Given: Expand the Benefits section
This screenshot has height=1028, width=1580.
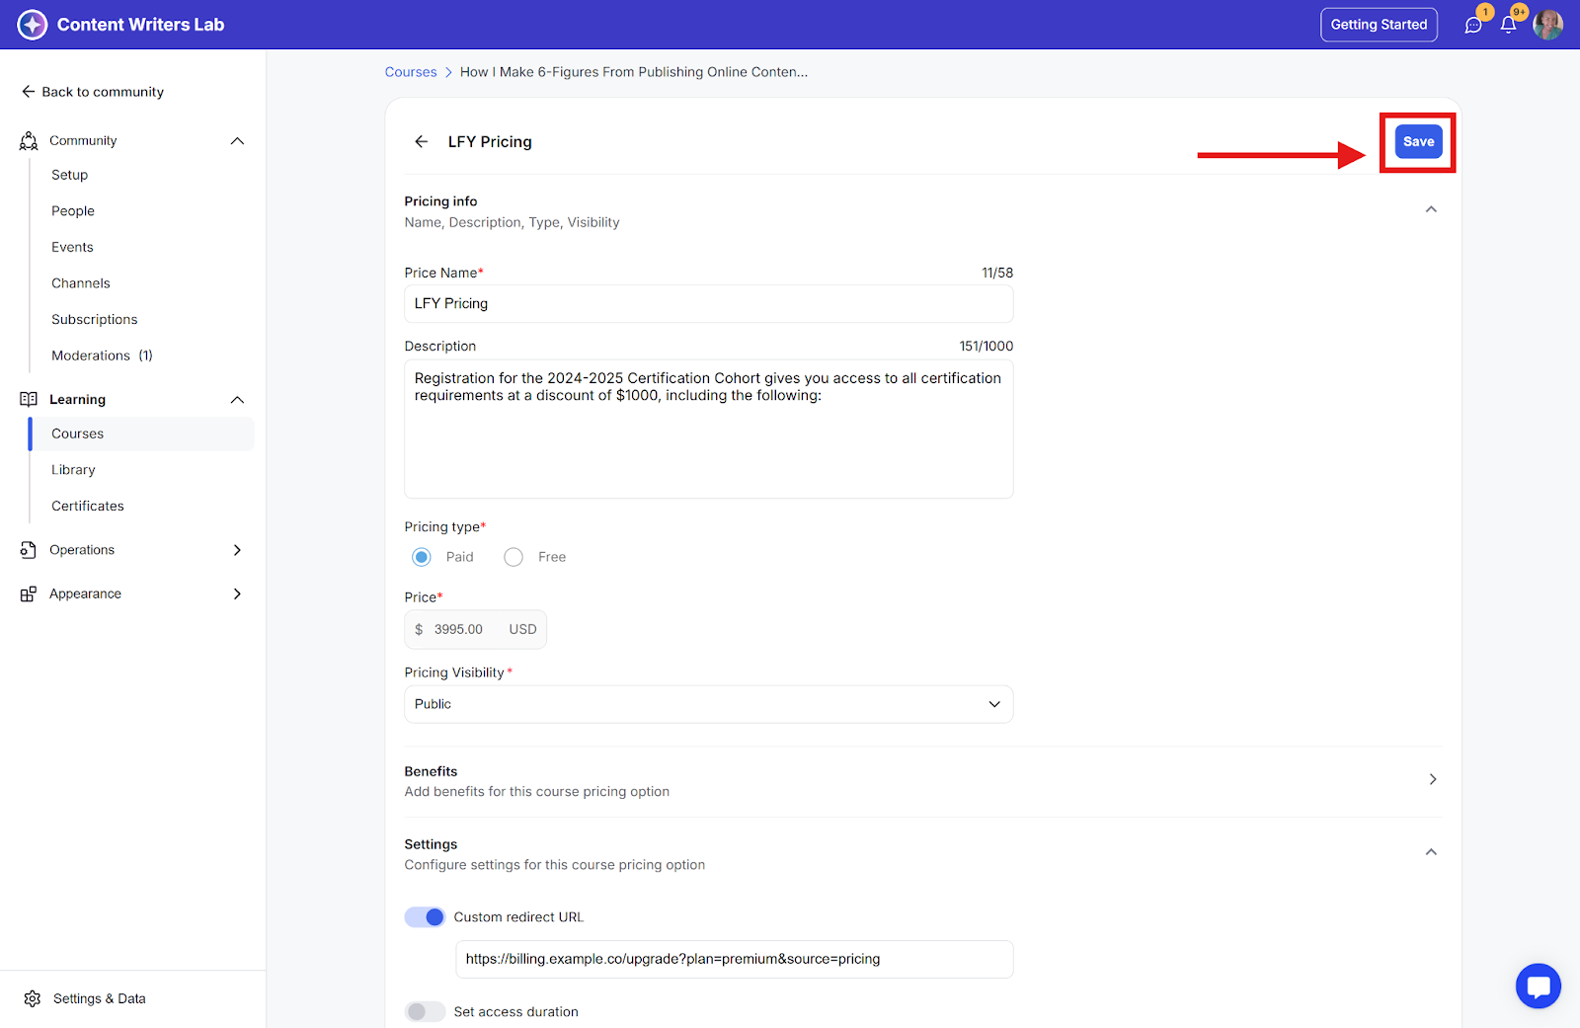Looking at the screenshot, I should tap(1433, 779).
